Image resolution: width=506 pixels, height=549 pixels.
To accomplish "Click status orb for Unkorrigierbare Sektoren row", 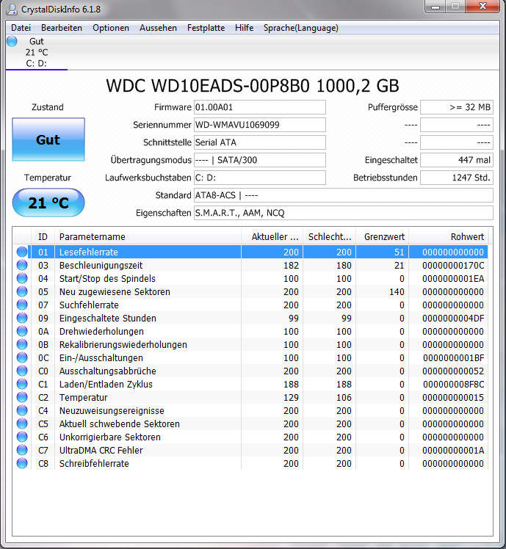I will pos(22,437).
